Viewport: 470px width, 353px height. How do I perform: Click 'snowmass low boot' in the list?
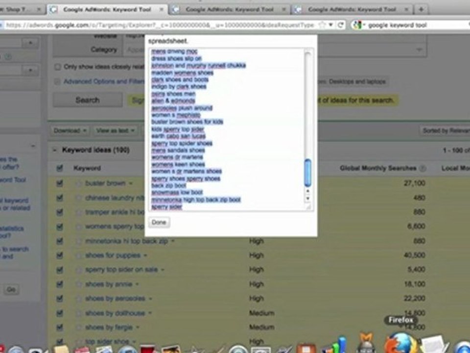177,193
